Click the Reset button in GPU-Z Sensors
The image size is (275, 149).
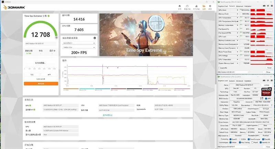[269, 68]
